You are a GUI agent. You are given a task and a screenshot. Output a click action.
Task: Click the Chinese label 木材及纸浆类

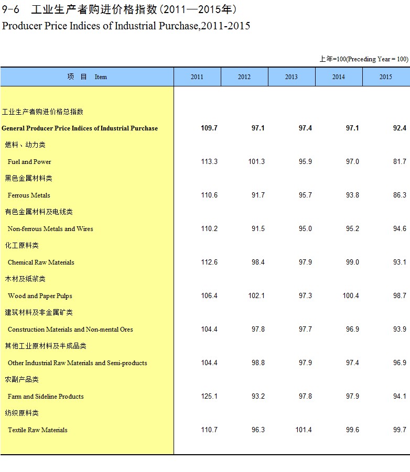(x=25, y=279)
